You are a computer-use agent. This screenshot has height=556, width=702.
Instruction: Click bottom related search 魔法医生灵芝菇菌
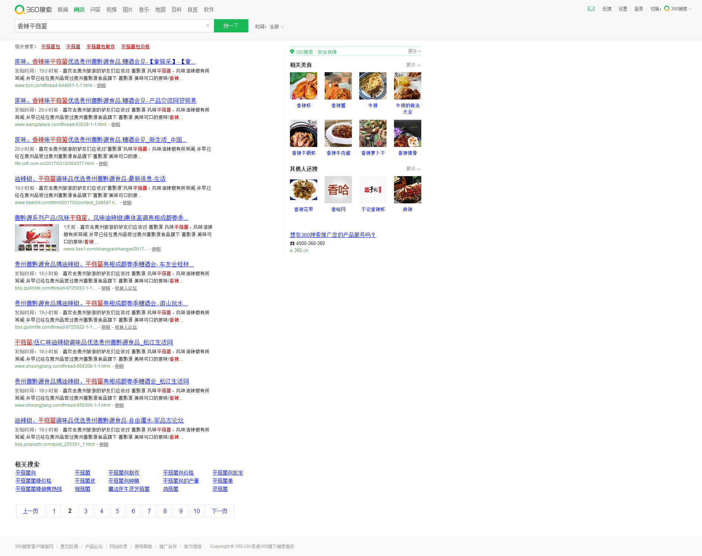(129, 489)
